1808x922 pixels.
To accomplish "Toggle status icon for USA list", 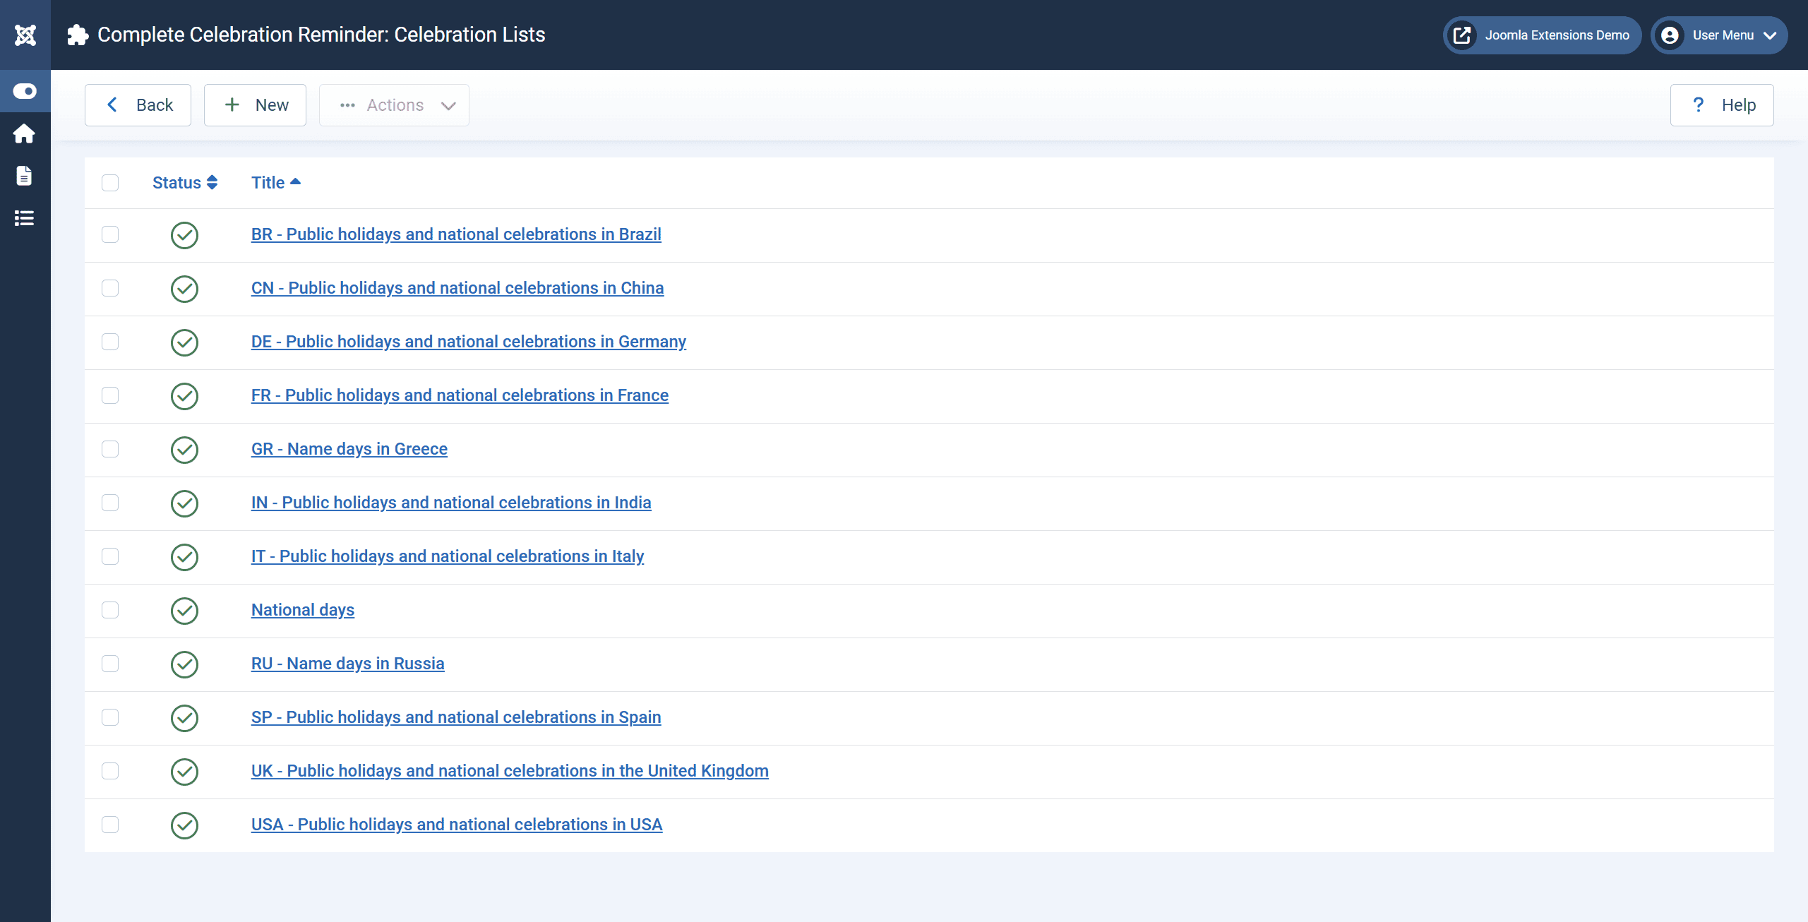I will (x=184, y=825).
